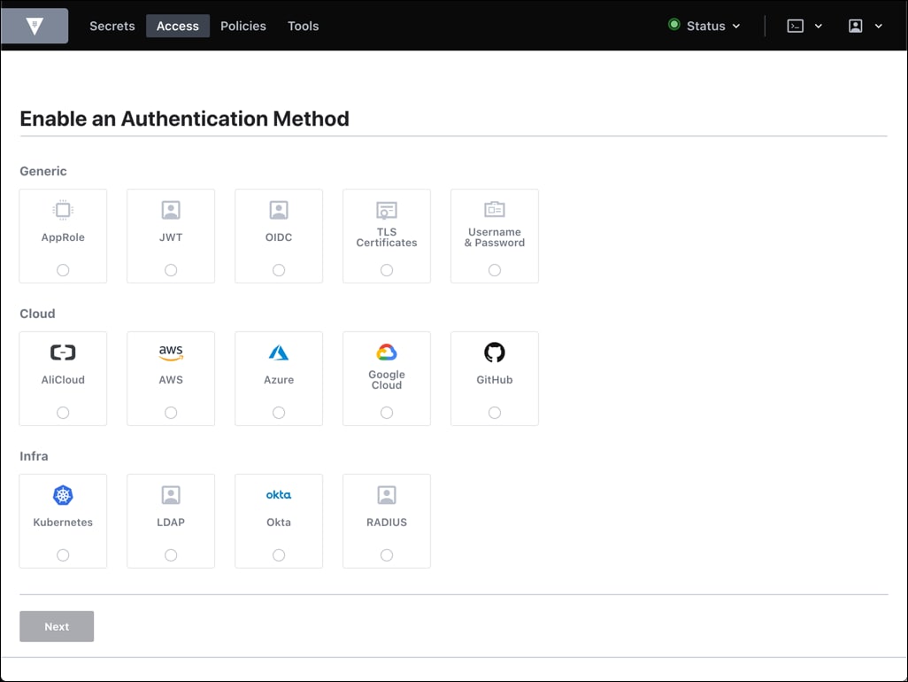The image size is (908, 682).
Task: Select the GitHub radio button
Action: coord(495,413)
